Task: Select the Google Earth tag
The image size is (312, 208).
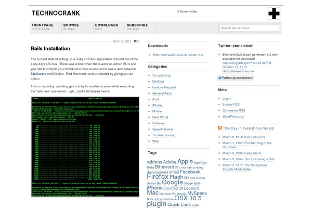Action: click(x=192, y=184)
